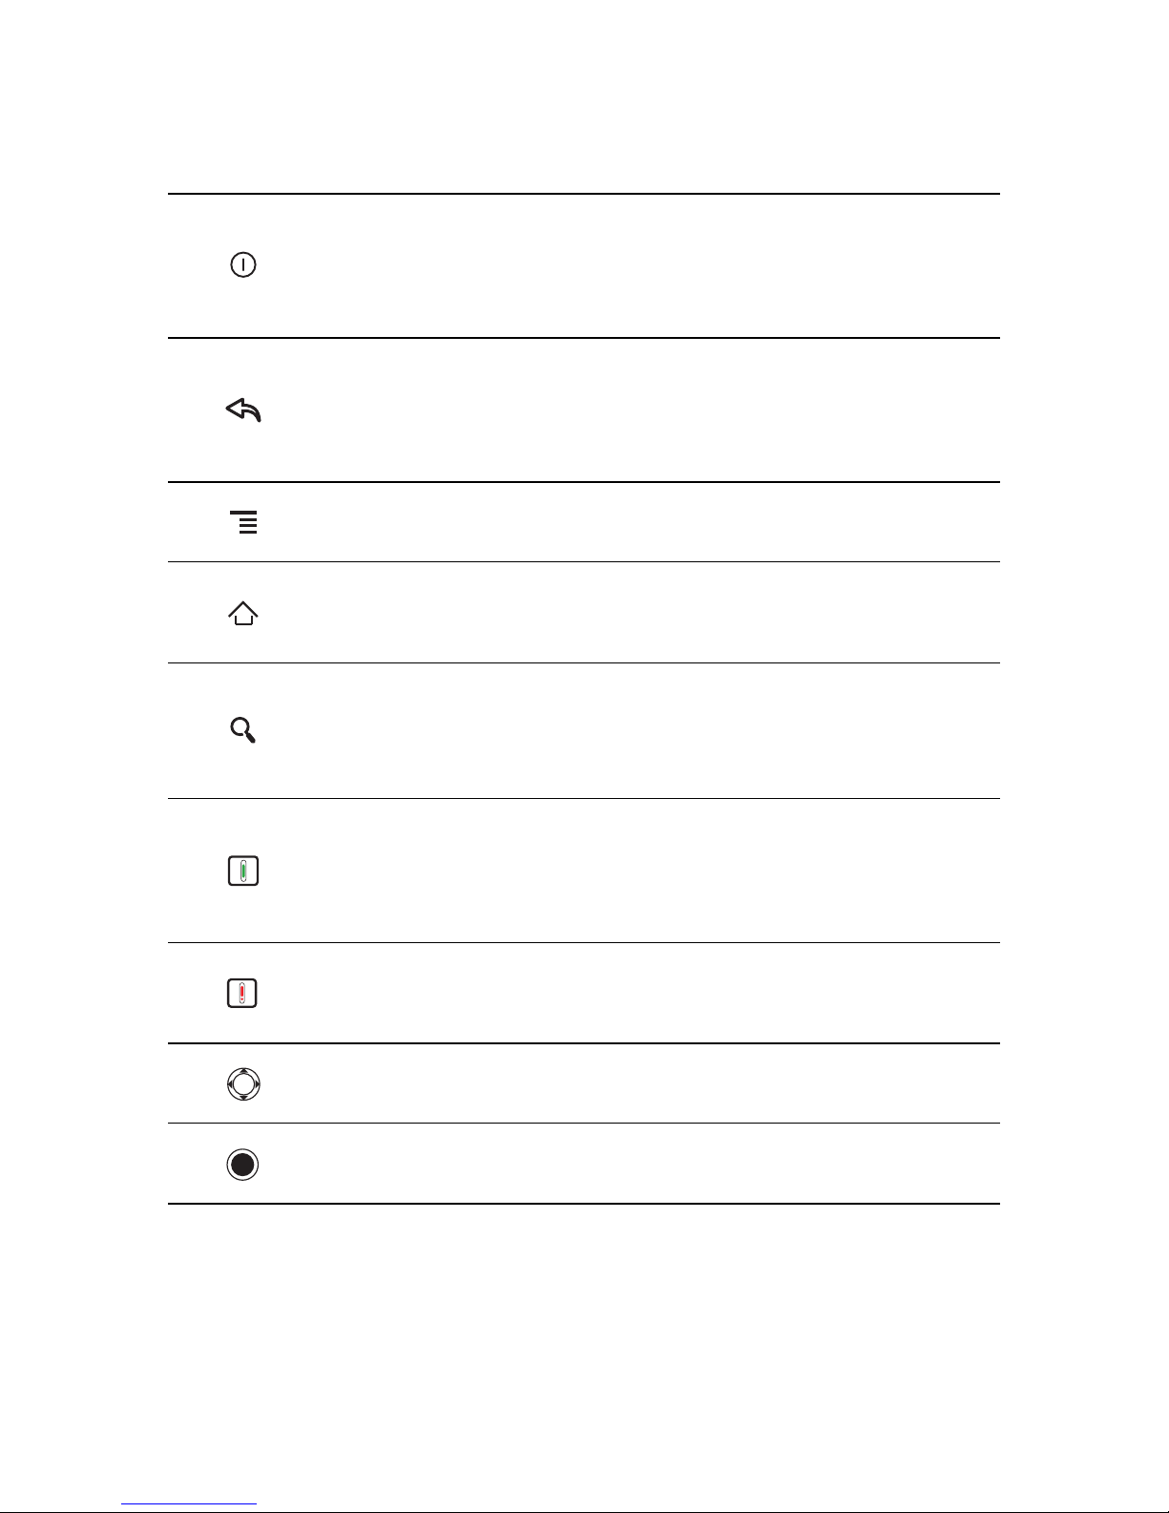Click the blank cell beside the power icon
1169x1513 pixels.
point(658,265)
